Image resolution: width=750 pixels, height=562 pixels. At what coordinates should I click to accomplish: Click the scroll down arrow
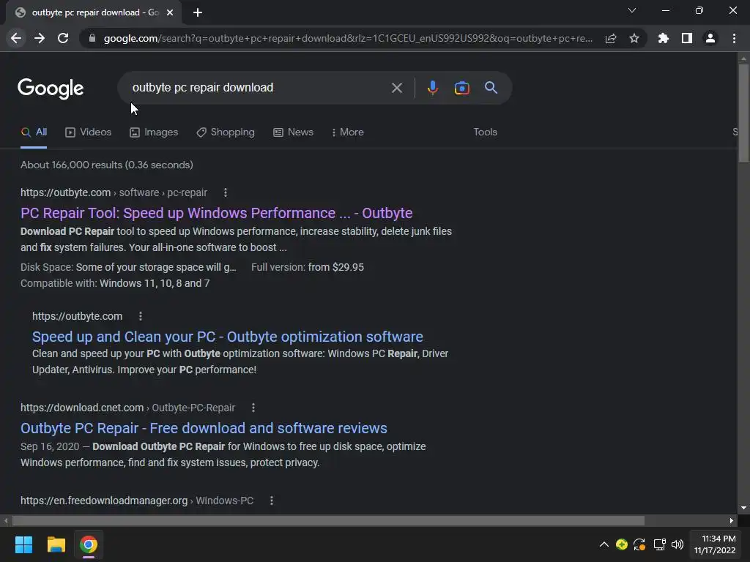coord(743,508)
